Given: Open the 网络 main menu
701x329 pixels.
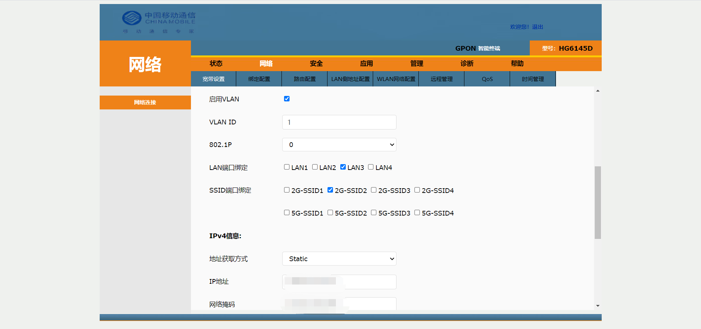Looking at the screenshot, I should [266, 63].
